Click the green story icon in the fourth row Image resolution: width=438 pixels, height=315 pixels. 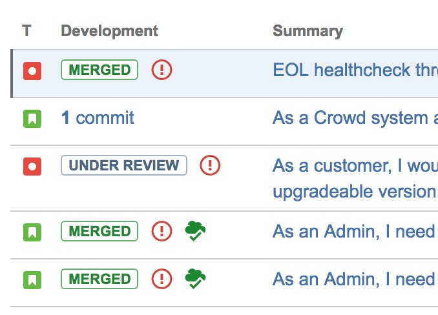[32, 231]
